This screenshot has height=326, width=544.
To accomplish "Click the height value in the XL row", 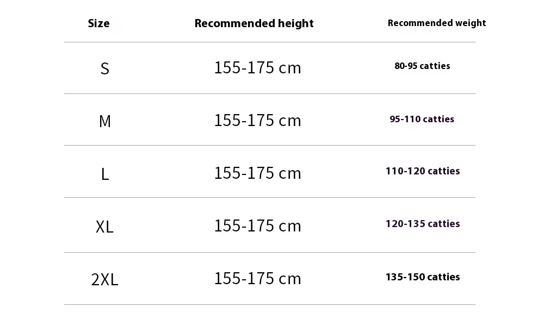I will [x=257, y=225].
